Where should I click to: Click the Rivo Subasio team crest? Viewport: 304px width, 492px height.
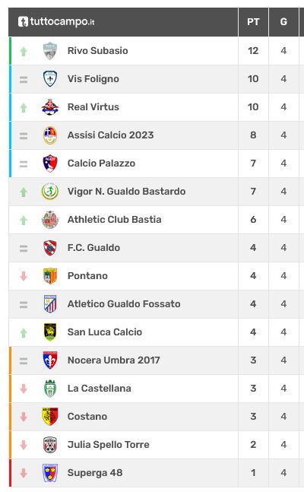coord(50,51)
